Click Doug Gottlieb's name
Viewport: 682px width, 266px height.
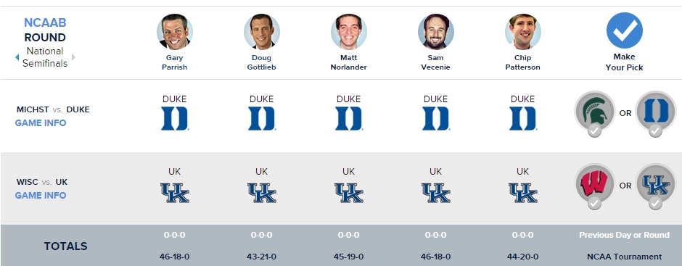(261, 62)
